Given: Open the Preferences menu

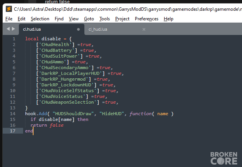Looking at the screenshot, I should 146,19.
